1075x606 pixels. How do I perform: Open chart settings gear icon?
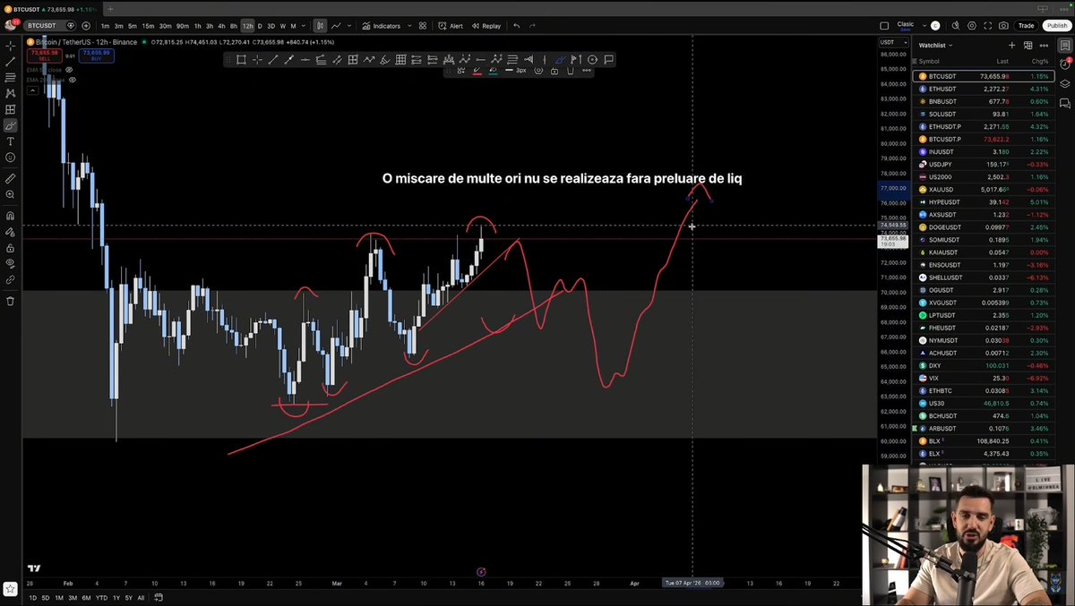coord(971,26)
